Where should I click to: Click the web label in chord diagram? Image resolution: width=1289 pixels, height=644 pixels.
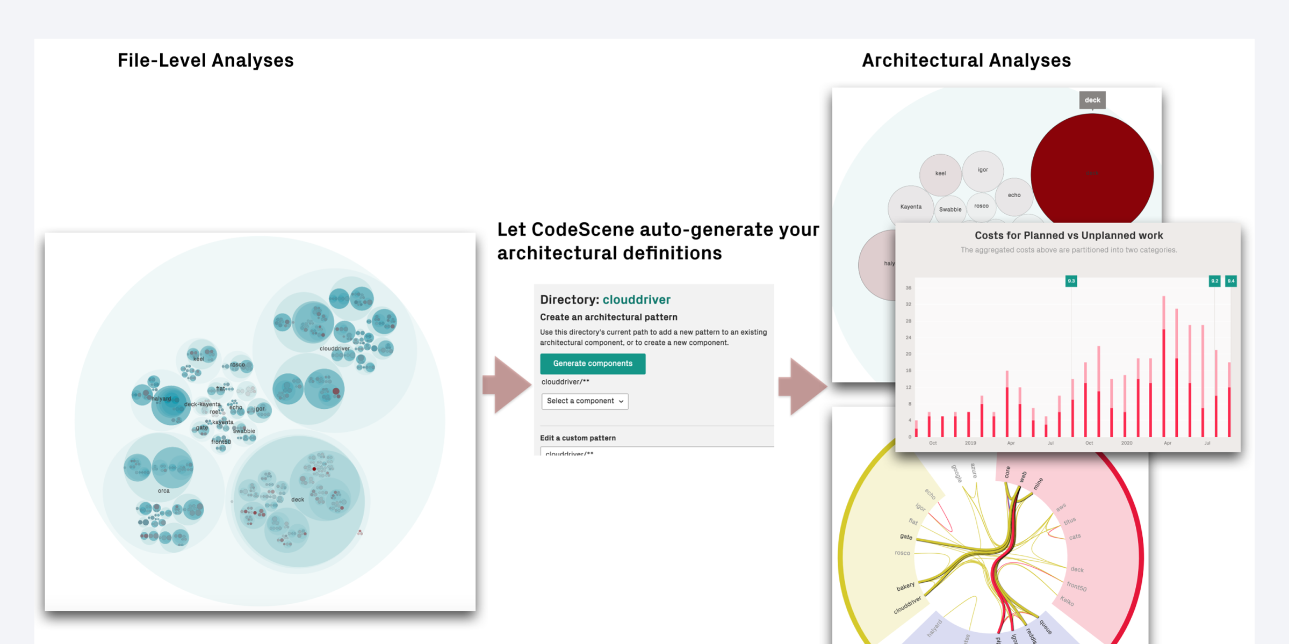click(x=1023, y=476)
